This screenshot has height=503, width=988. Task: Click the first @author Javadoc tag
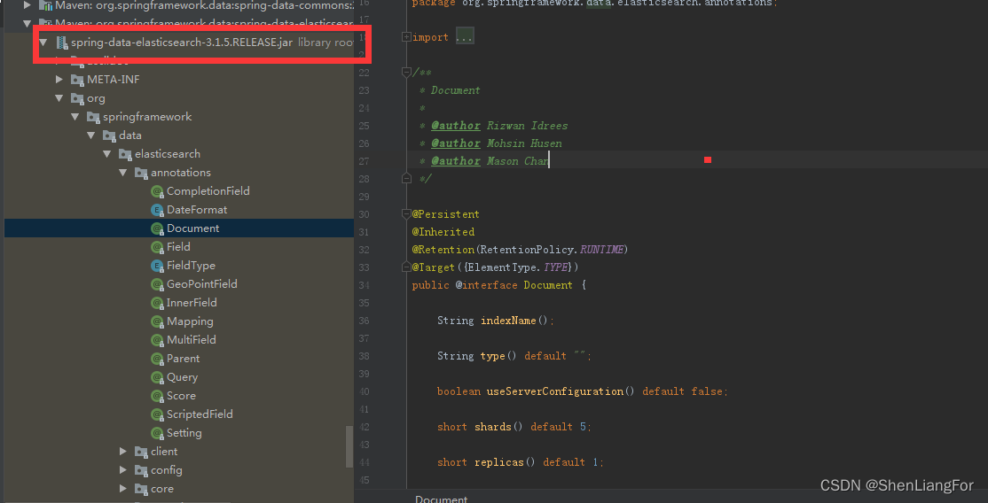pyautogui.click(x=456, y=126)
